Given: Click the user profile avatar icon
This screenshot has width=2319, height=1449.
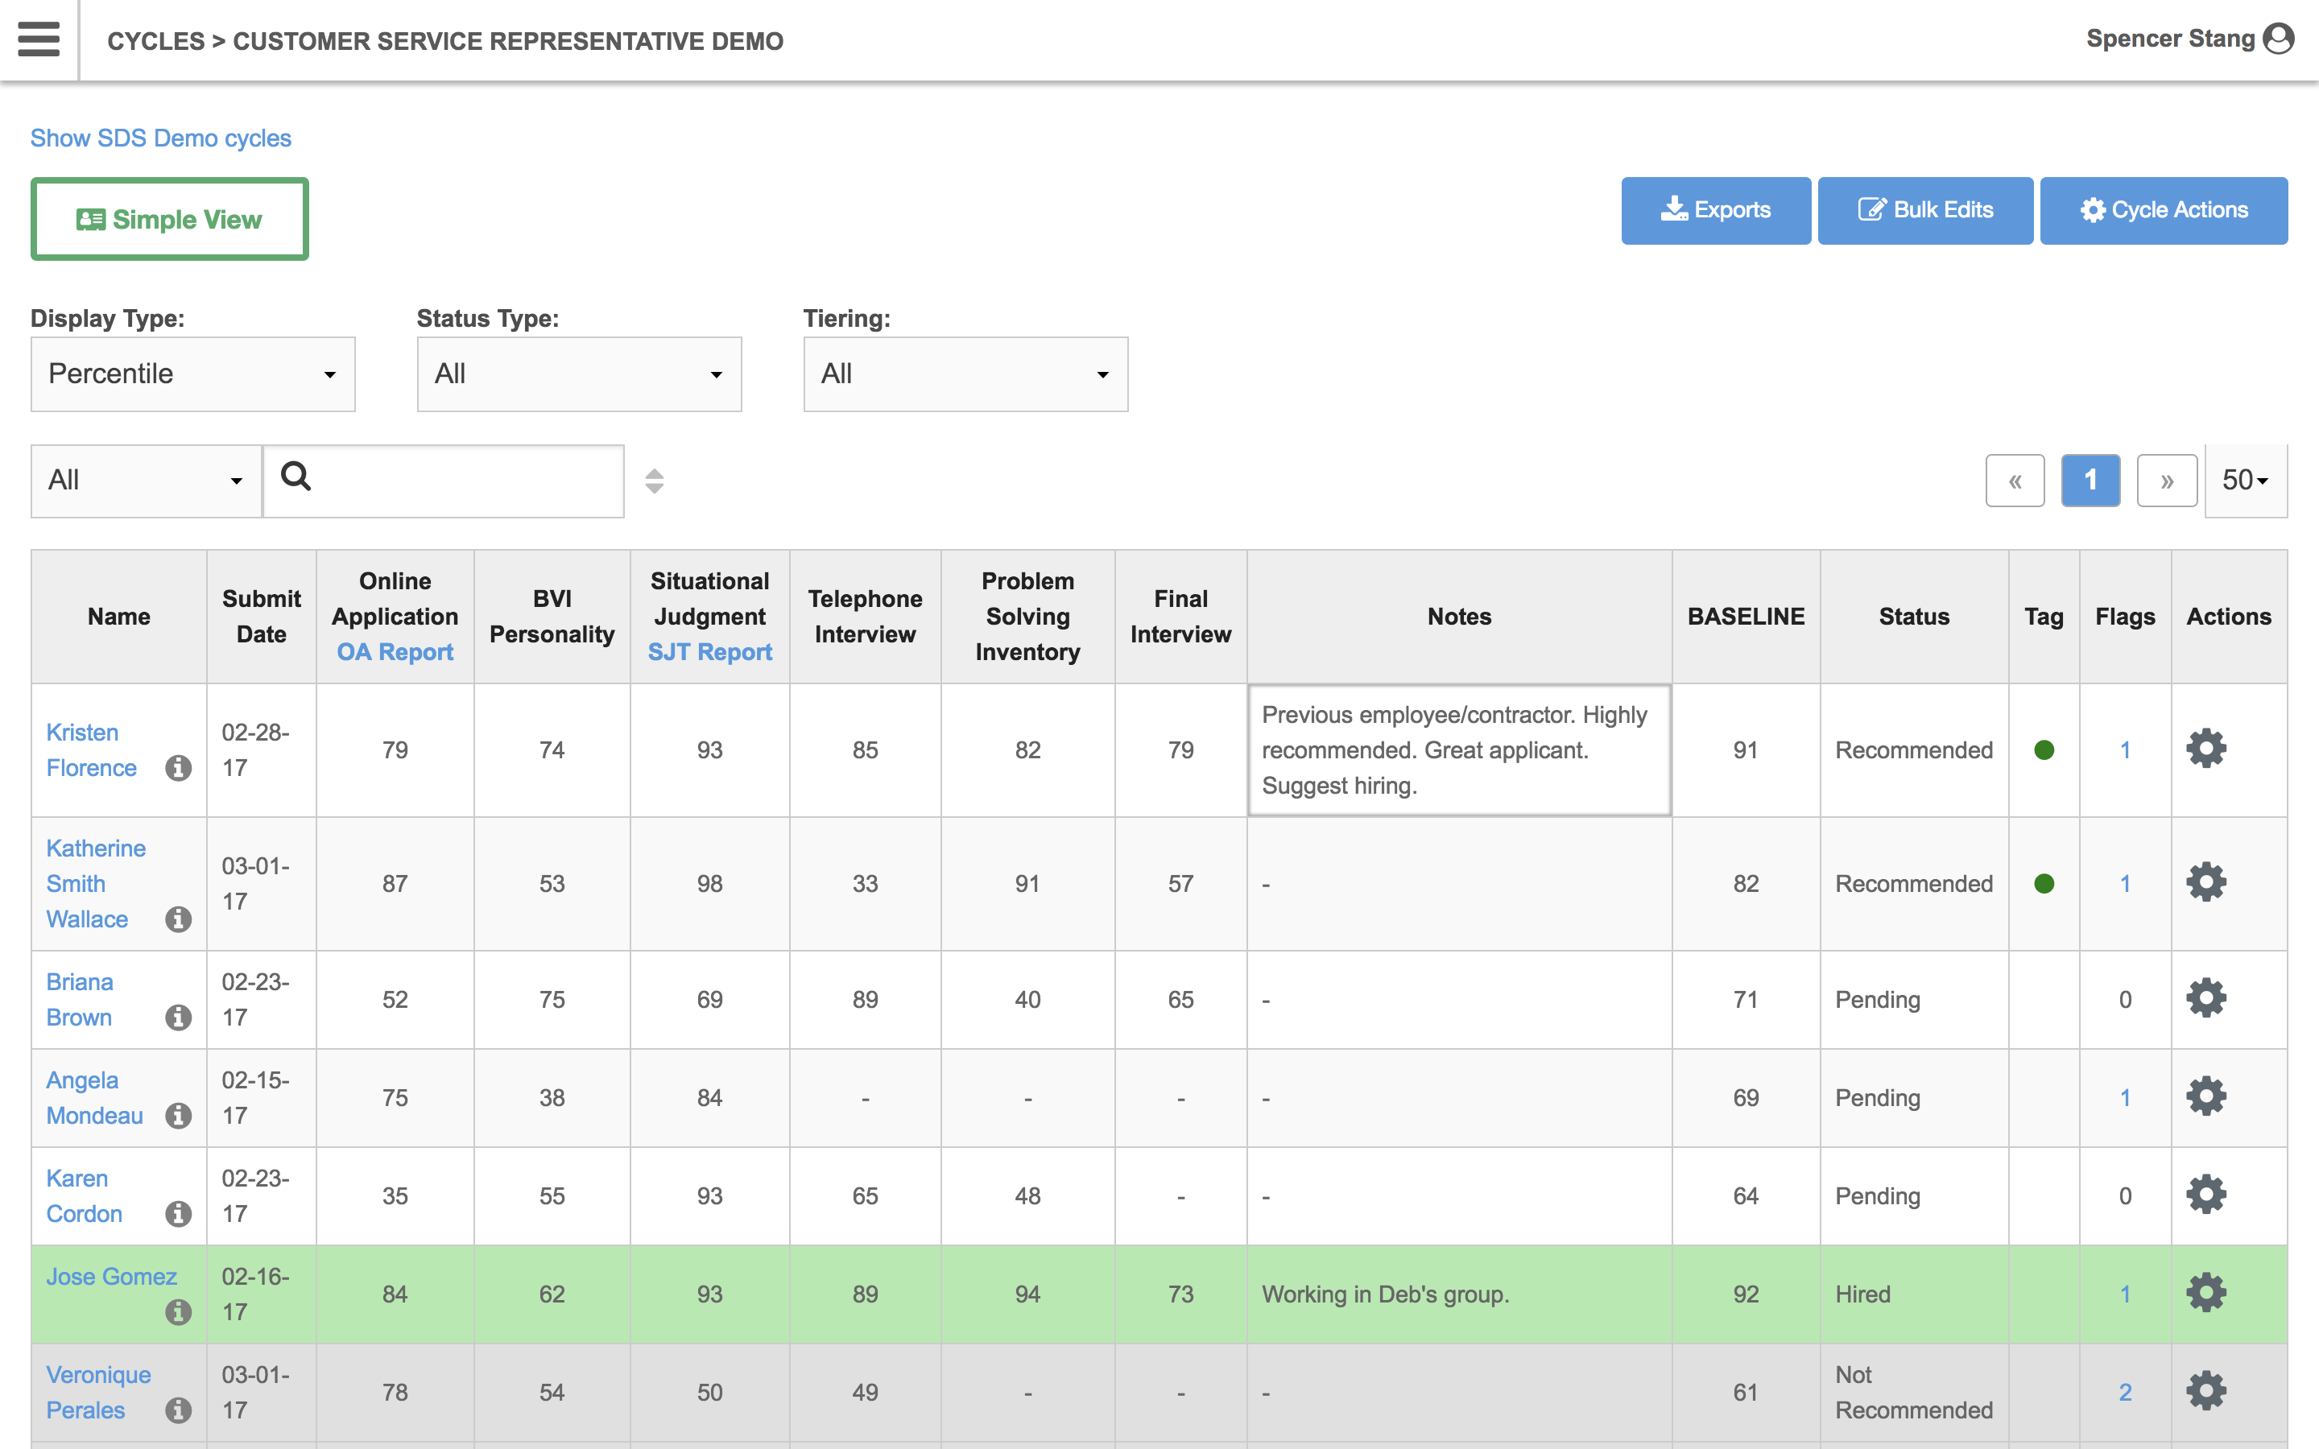Looking at the screenshot, I should (2278, 39).
